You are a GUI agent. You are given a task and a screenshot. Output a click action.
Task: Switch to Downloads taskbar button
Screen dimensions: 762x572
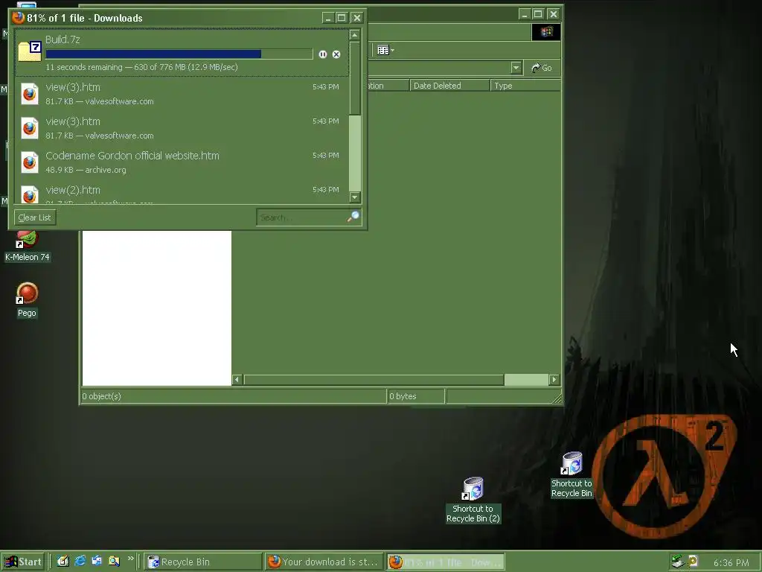[446, 562]
